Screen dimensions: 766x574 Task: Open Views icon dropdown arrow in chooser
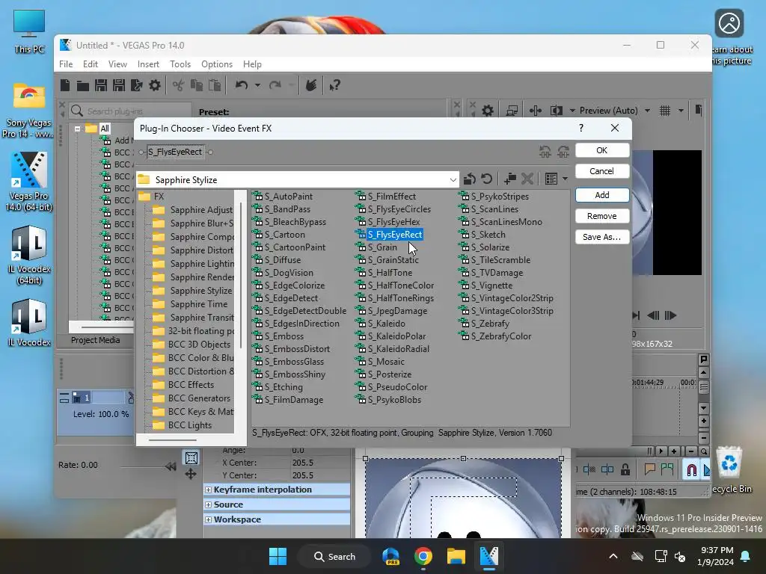pyautogui.click(x=566, y=179)
